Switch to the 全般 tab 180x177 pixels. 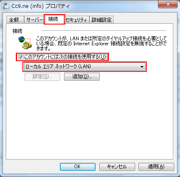click(x=15, y=20)
